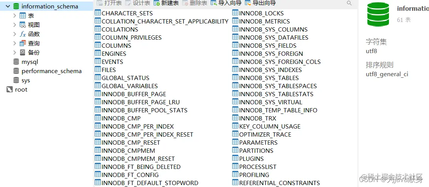429x187 pixels.
Task: Select the sys database label
Action: click(x=26, y=80)
